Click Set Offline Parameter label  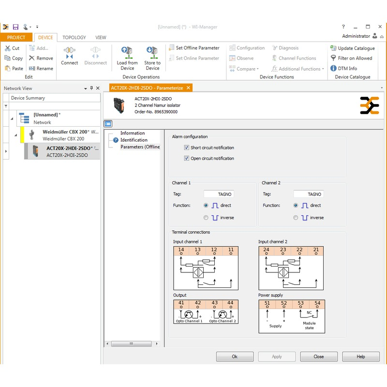pyautogui.click(x=197, y=47)
